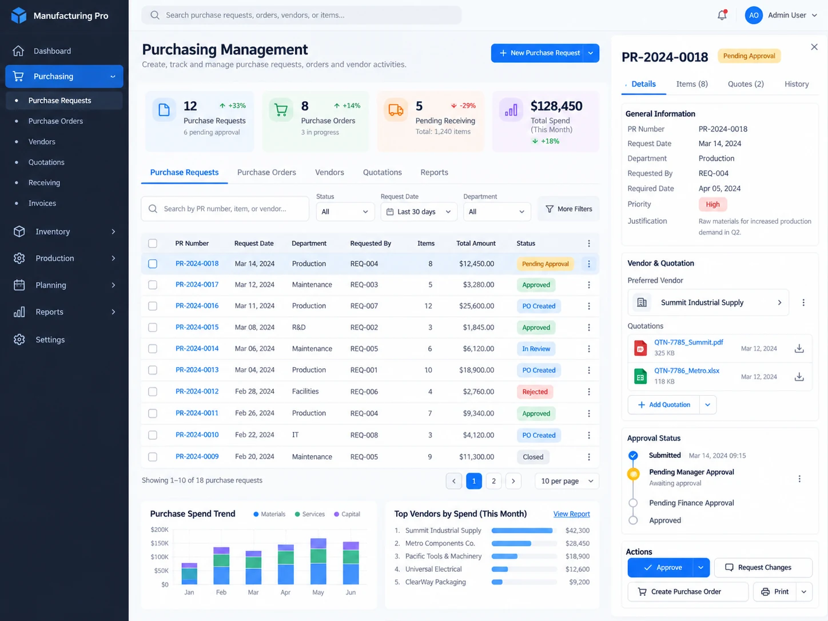
Task: Open the Status filter dropdown
Action: click(345, 212)
